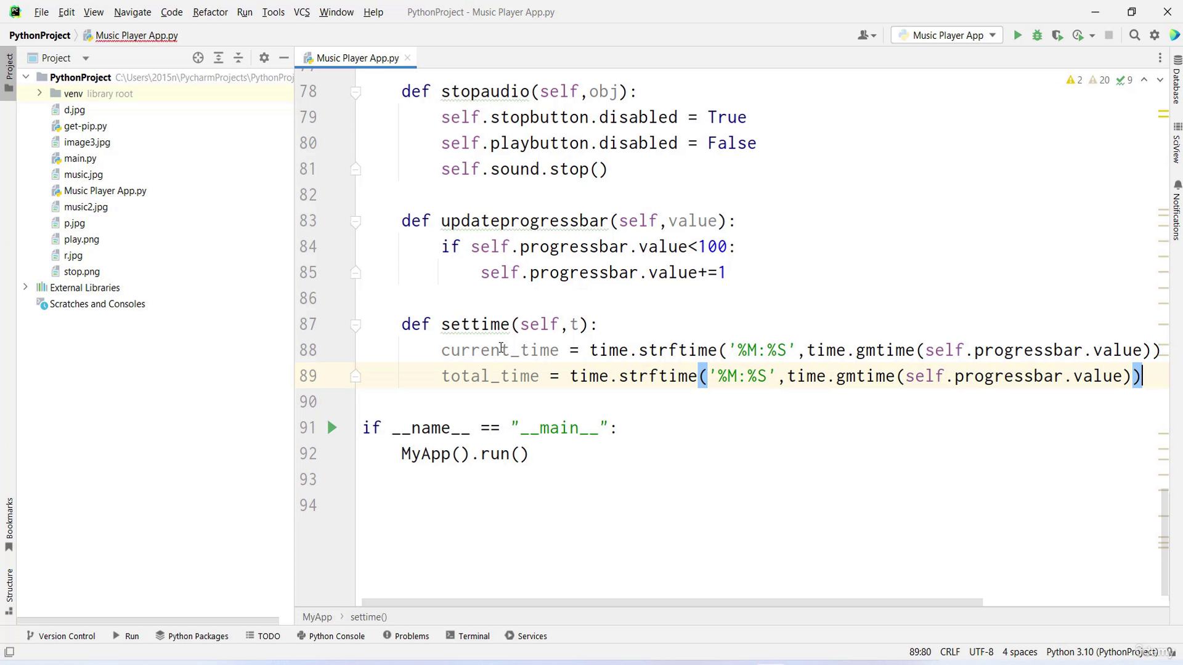Viewport: 1183px width, 665px height.
Task: Open Database tool window sidebar
Action: click(1177, 80)
